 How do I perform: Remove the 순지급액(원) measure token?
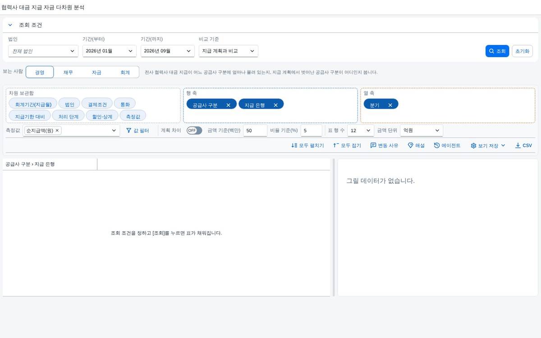57,130
